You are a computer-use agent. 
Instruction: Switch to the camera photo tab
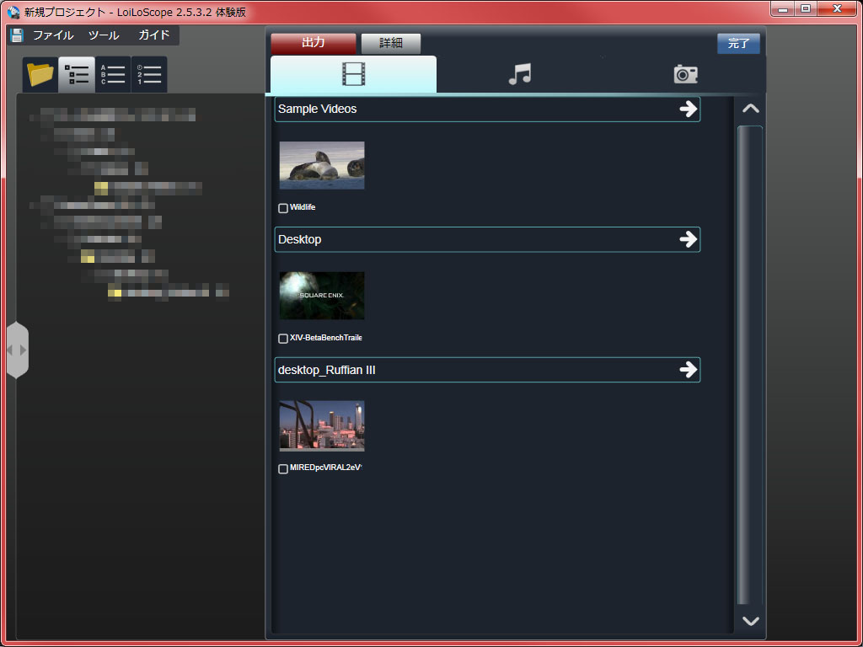(x=685, y=74)
